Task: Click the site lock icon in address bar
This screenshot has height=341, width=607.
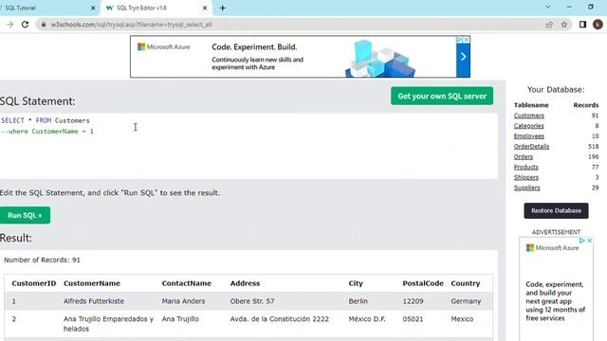Action: click(44, 25)
